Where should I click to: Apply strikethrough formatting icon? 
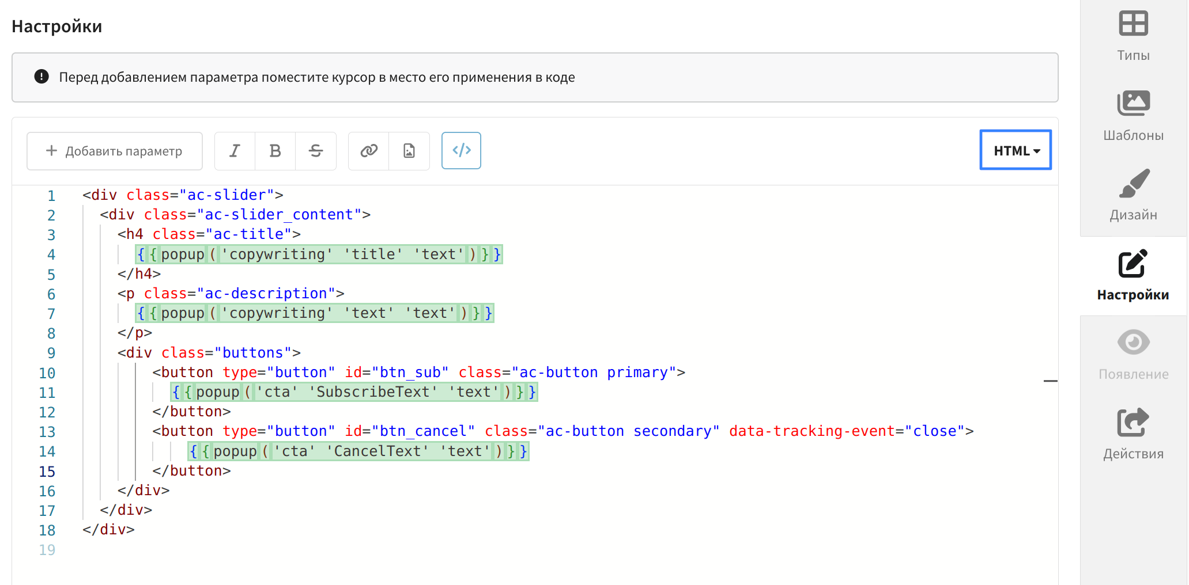coord(316,151)
